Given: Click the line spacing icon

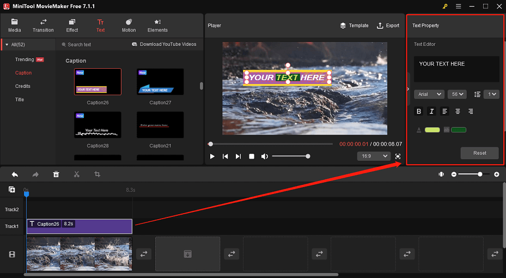Looking at the screenshot, I should click(x=477, y=94).
